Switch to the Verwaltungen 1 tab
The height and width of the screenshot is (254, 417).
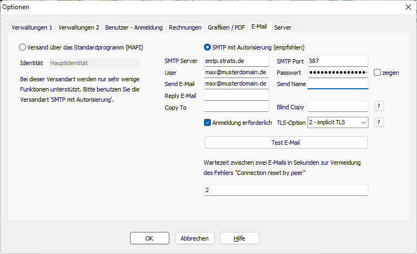coord(32,27)
